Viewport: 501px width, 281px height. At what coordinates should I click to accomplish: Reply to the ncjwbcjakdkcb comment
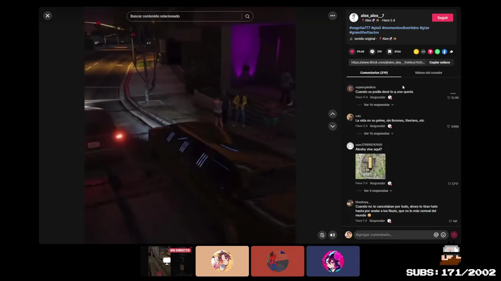(377, 97)
